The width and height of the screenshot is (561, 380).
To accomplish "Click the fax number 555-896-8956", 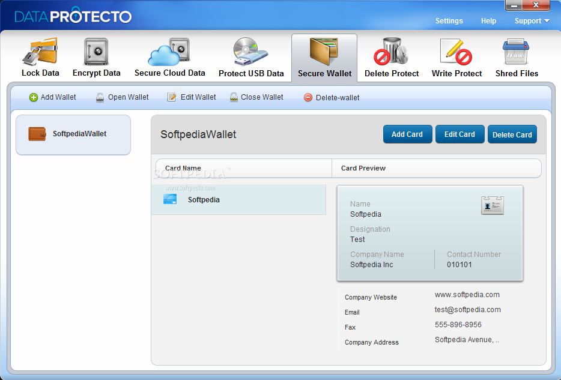I will click(458, 325).
